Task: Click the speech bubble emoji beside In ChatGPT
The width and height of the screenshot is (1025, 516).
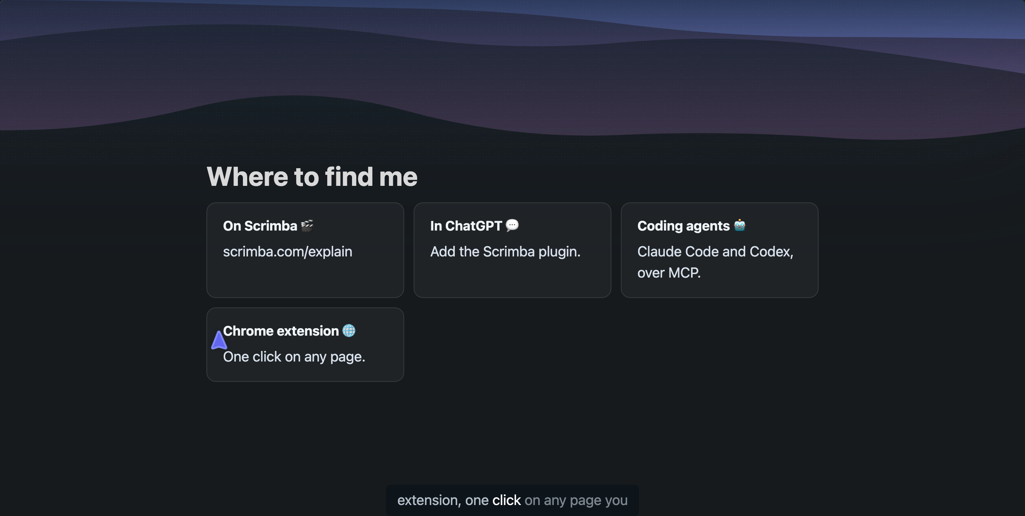Action: coord(512,225)
